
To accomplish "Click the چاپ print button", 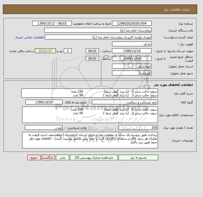I will click(62, 158).
